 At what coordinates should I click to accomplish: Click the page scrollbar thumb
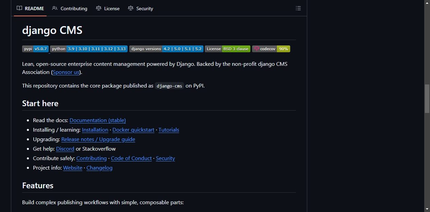click(x=427, y=98)
